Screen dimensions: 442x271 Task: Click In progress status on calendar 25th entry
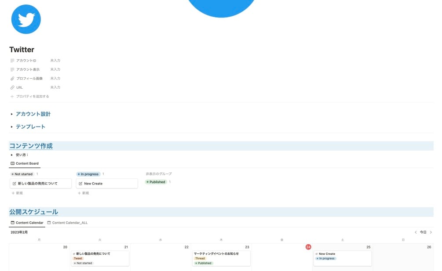(325, 258)
